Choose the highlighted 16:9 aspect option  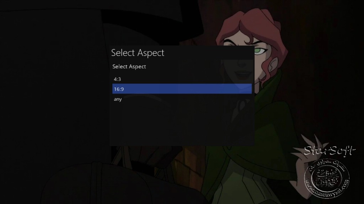point(182,89)
